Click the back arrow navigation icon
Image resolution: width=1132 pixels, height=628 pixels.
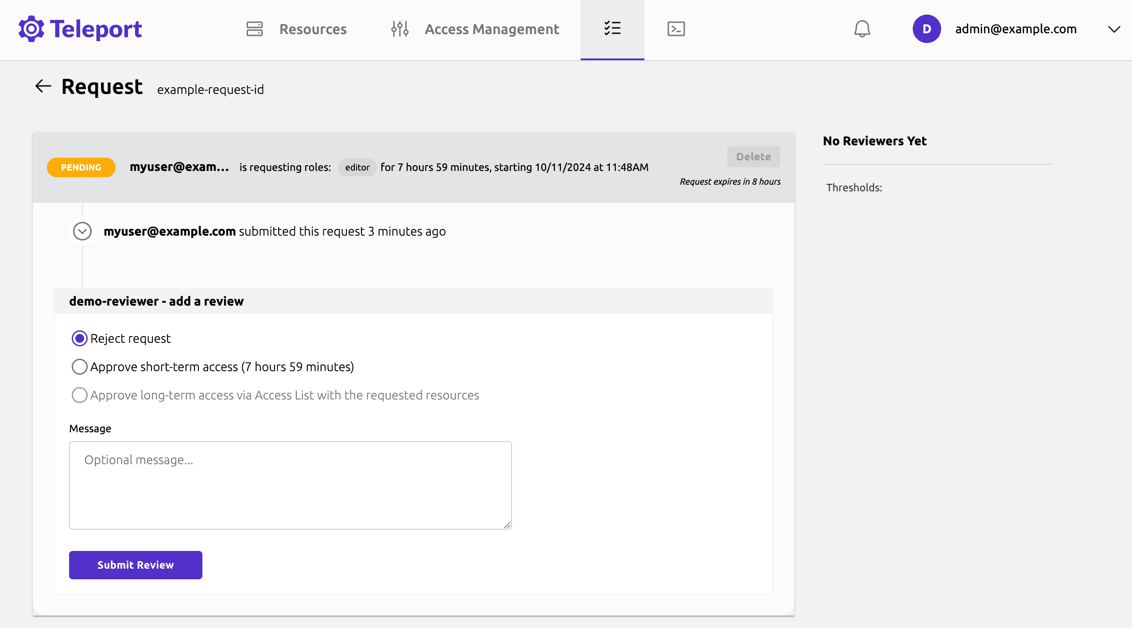point(43,86)
